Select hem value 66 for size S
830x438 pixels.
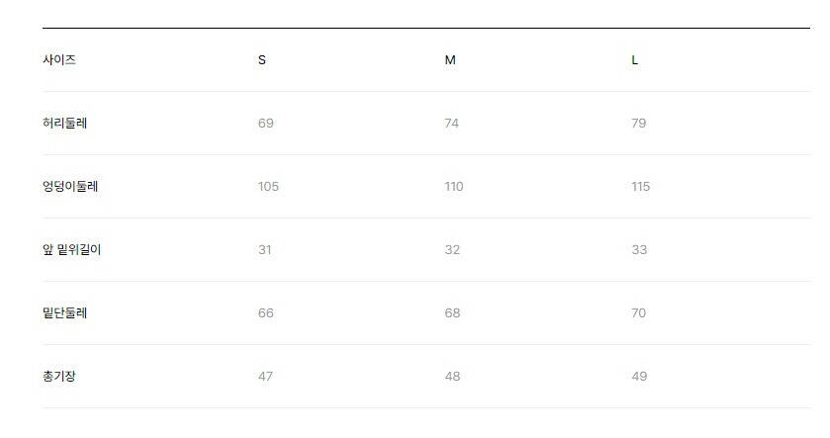[265, 313]
